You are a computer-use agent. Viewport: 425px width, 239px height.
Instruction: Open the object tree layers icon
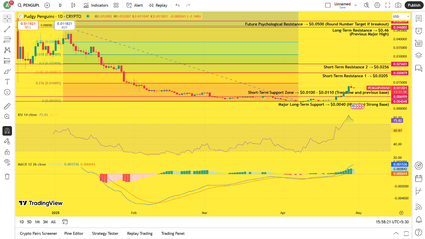419,55
